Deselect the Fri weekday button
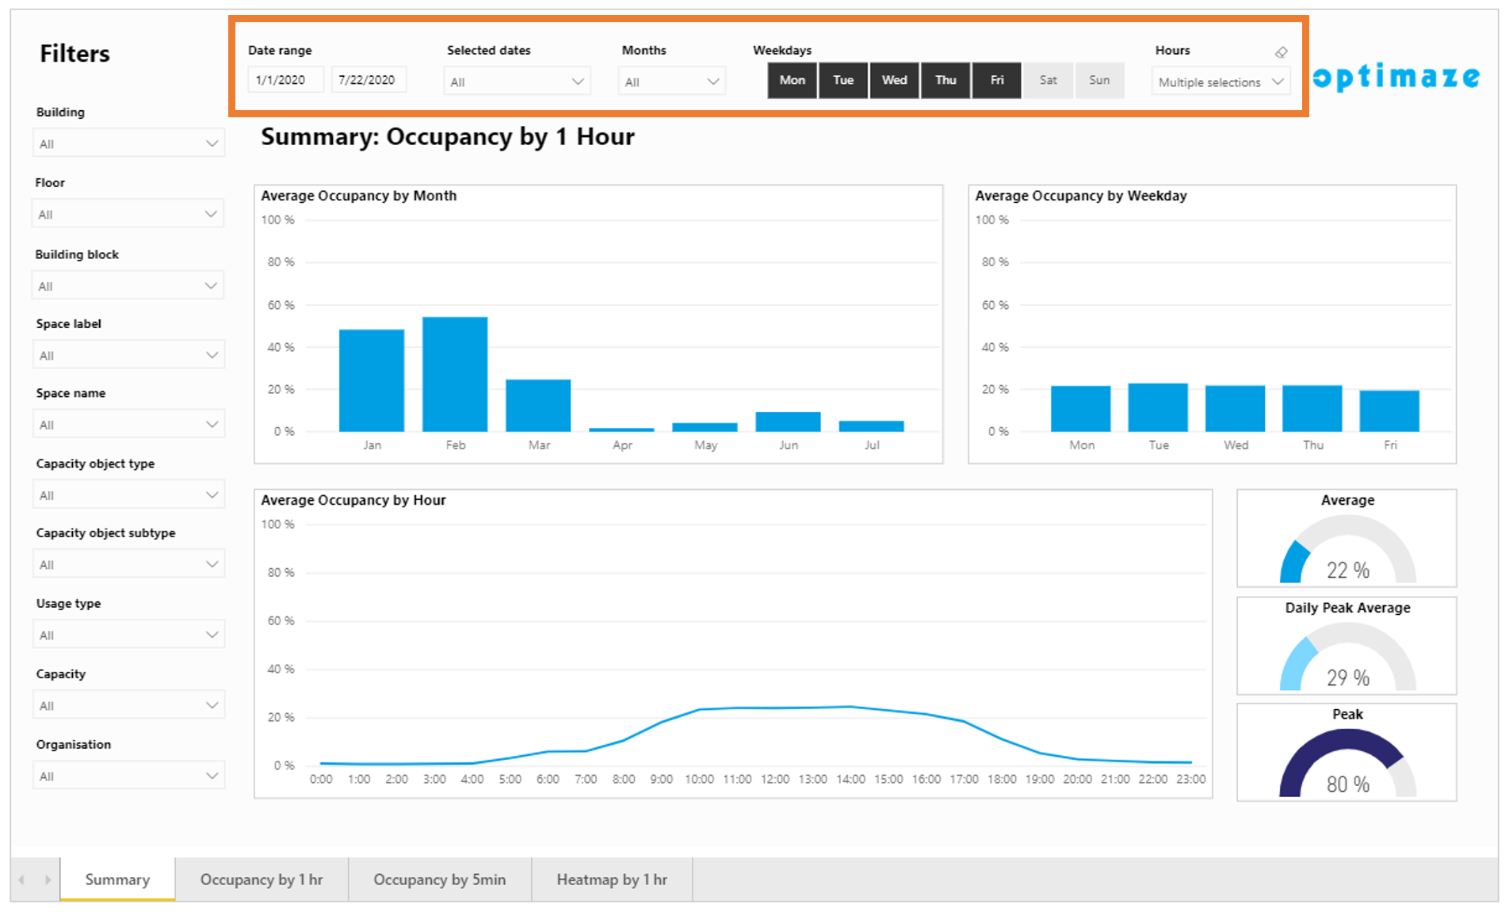1509x912 pixels. coord(996,80)
